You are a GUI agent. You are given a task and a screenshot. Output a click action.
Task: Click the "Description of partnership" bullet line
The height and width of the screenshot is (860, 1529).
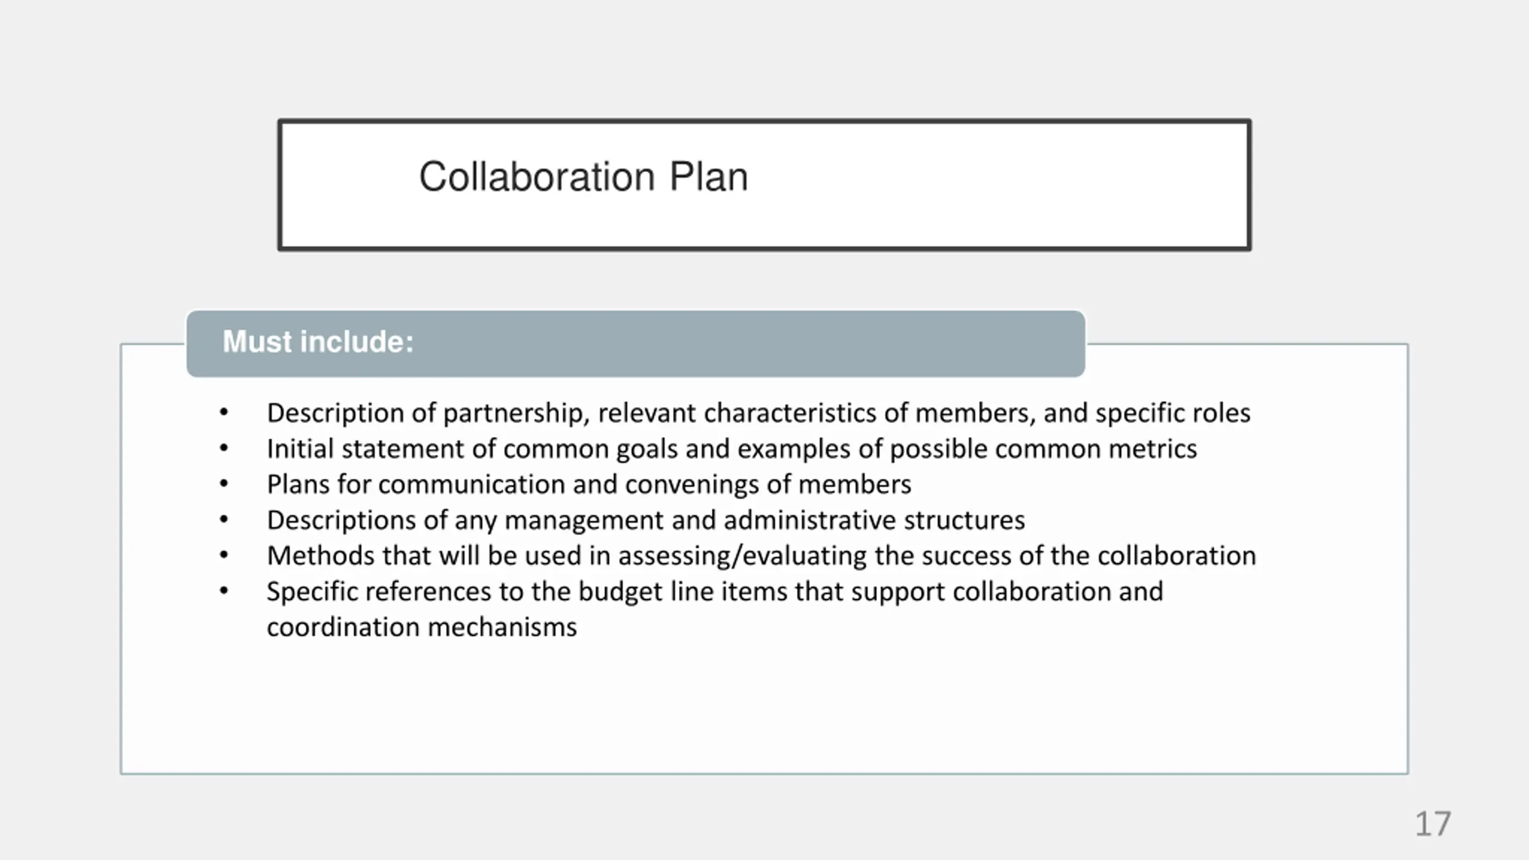[x=757, y=413]
